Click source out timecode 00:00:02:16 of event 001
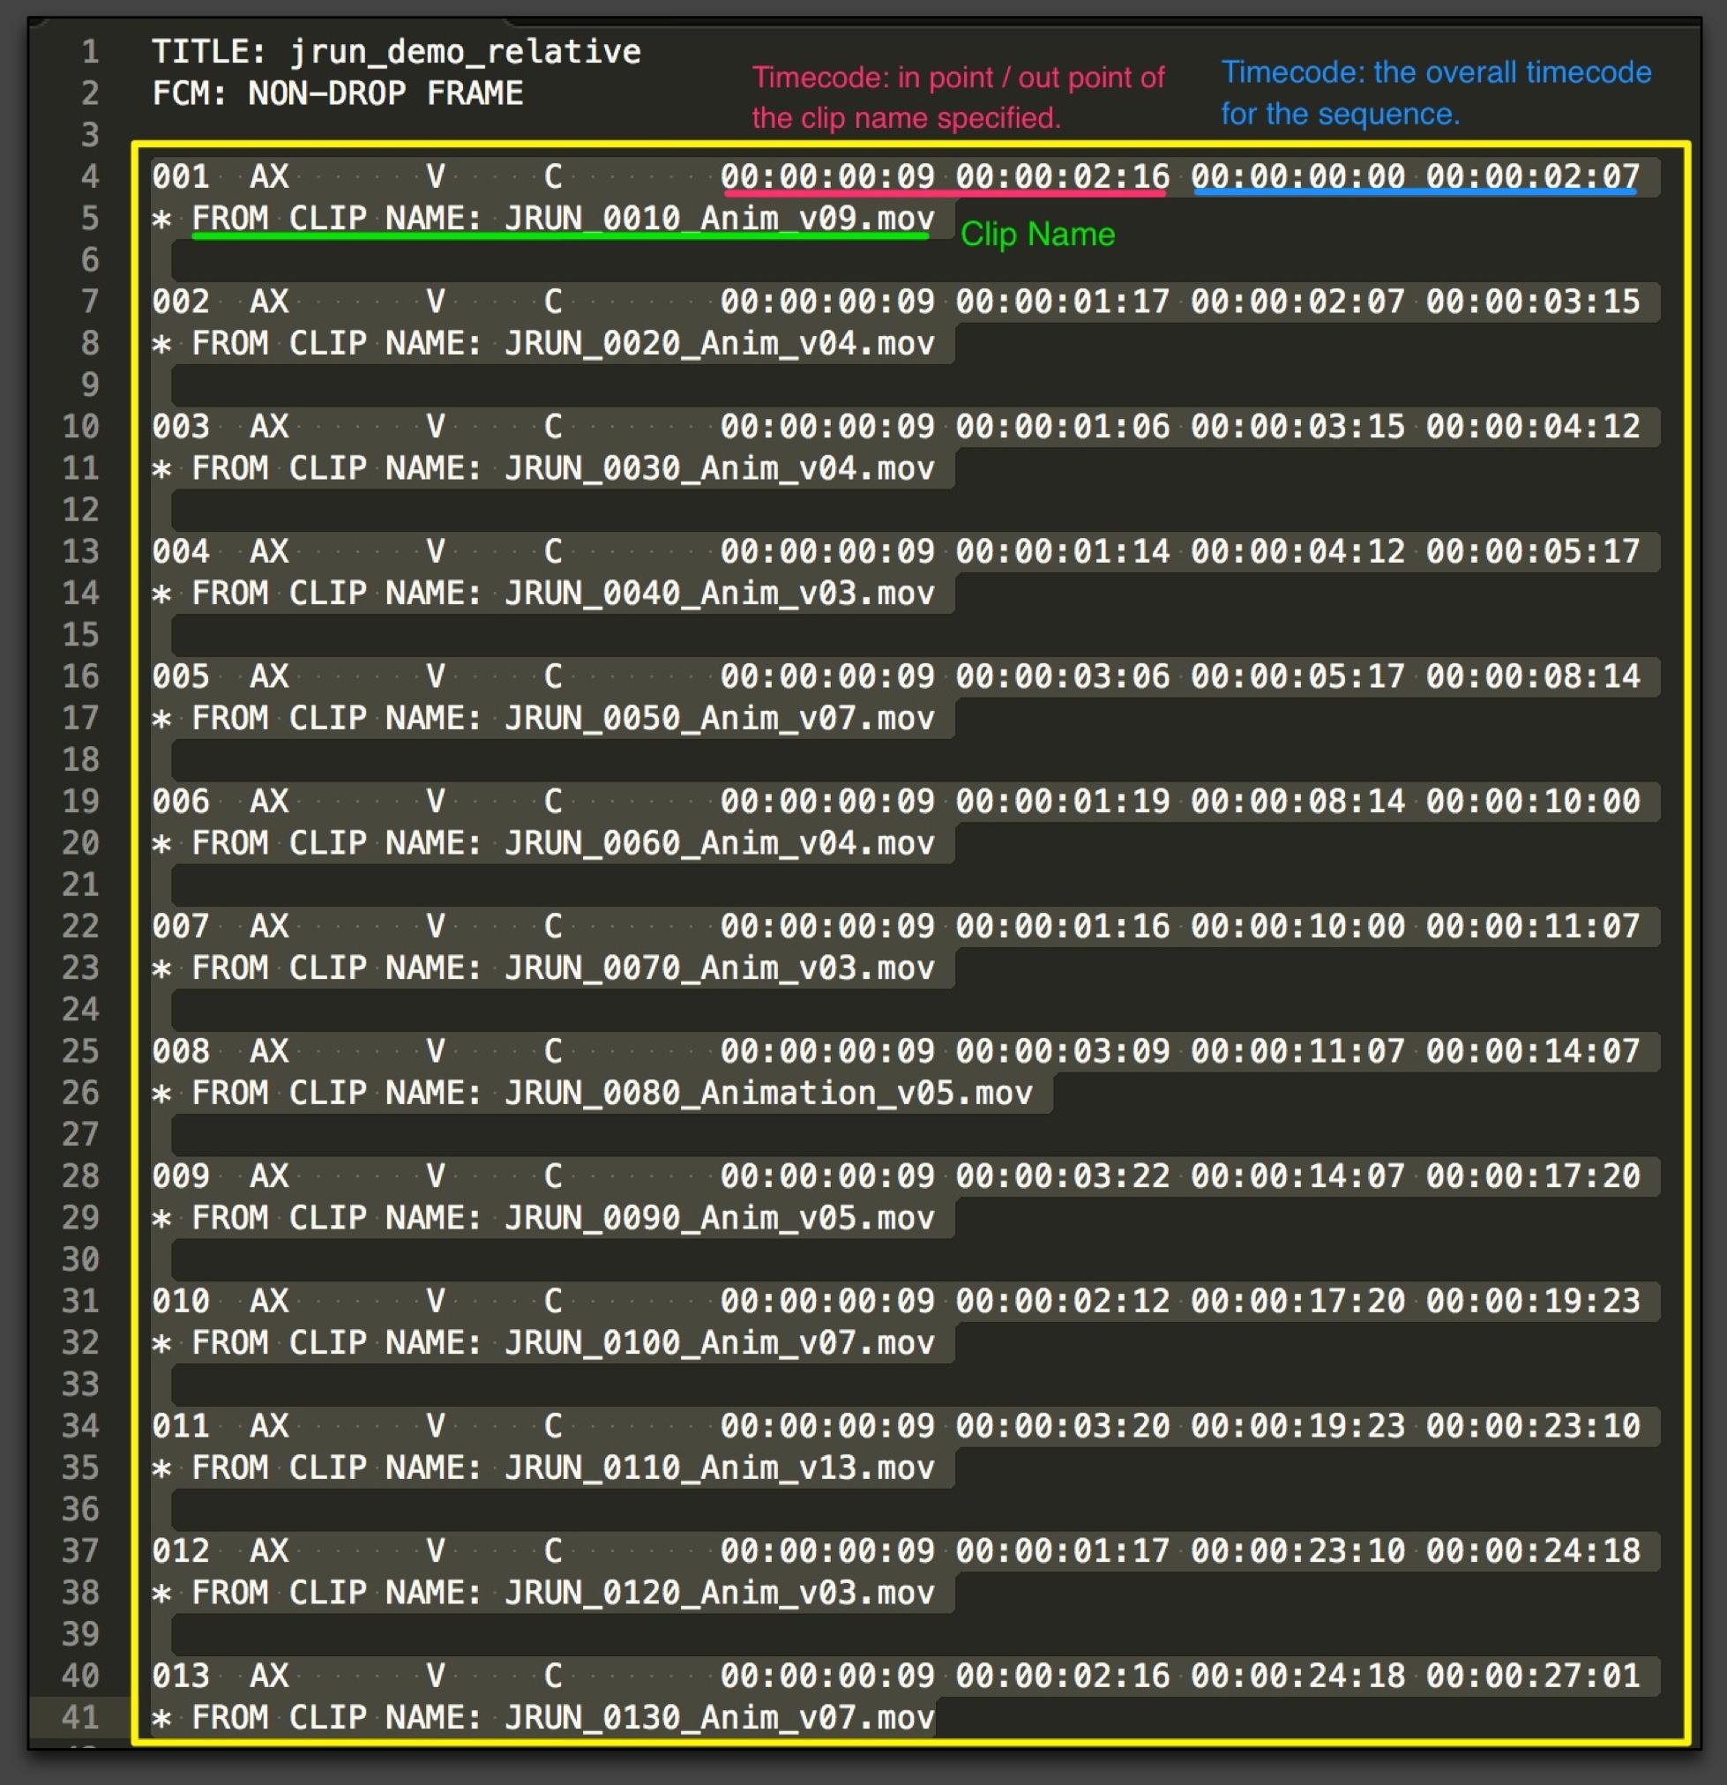Screen dimensions: 1727x1785 click(x=1062, y=176)
